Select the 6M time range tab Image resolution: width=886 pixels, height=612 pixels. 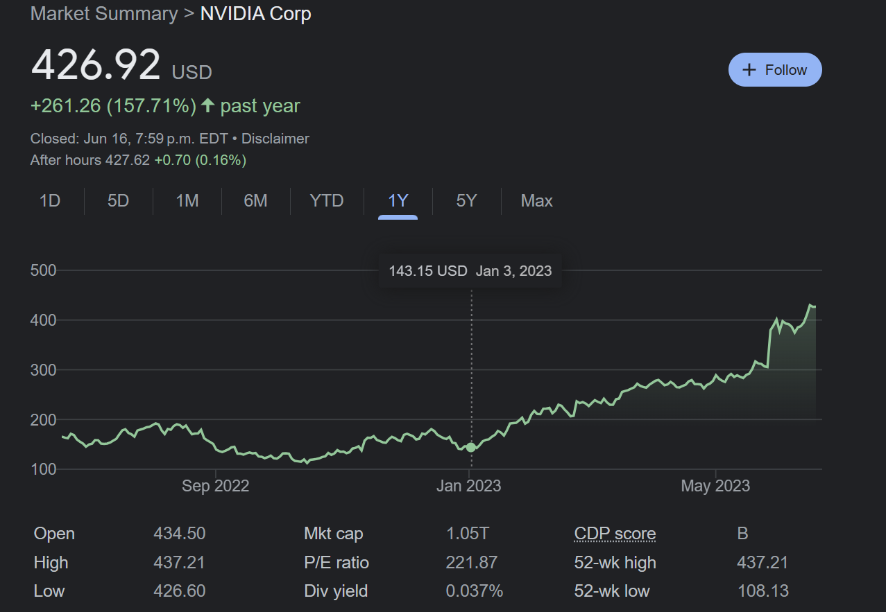[255, 201]
